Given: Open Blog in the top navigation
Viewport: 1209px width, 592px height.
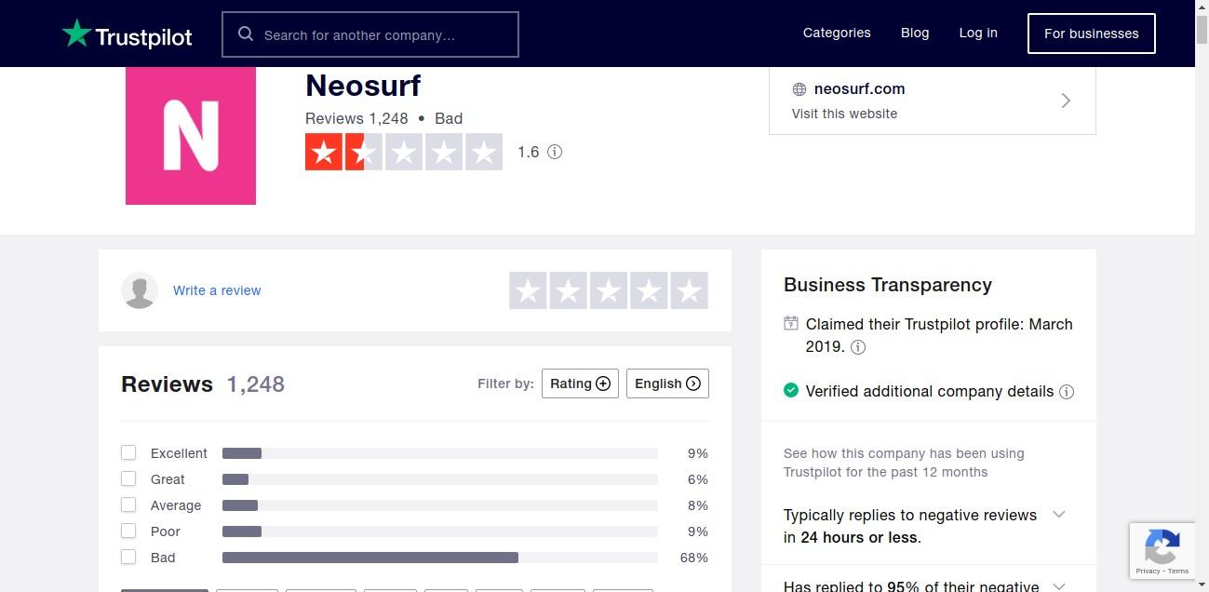Looking at the screenshot, I should [915, 33].
